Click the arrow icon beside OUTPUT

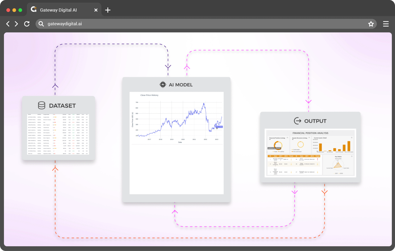[298, 121]
